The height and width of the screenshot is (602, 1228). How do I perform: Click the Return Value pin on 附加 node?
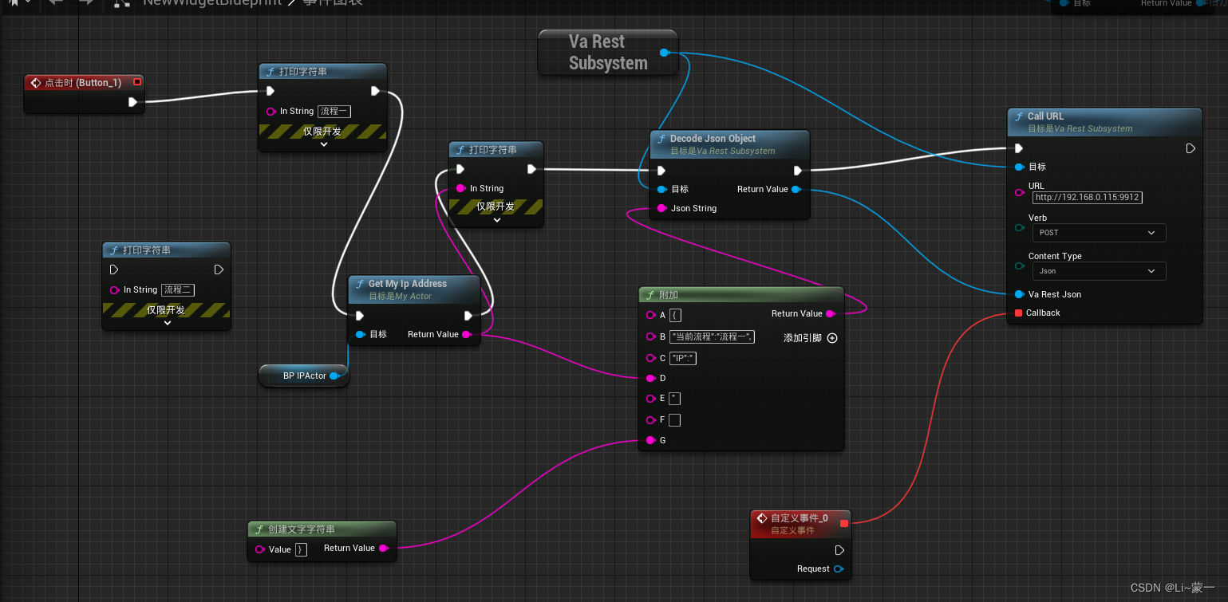click(830, 313)
